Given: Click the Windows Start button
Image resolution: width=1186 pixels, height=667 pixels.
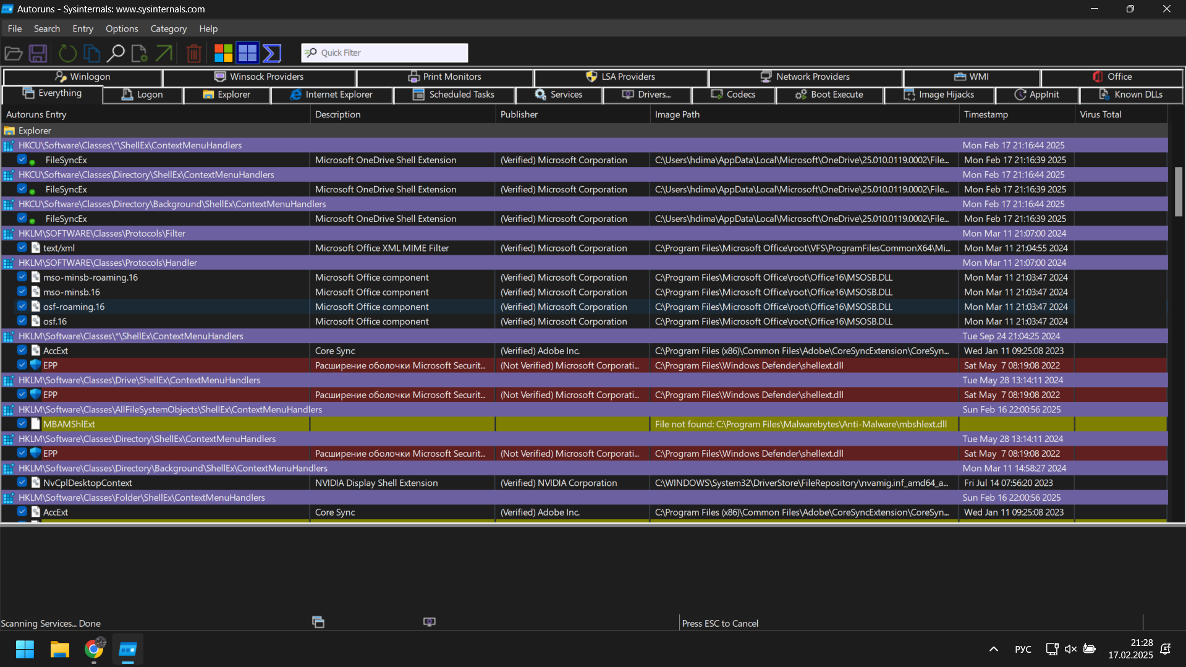Looking at the screenshot, I should pyautogui.click(x=25, y=650).
